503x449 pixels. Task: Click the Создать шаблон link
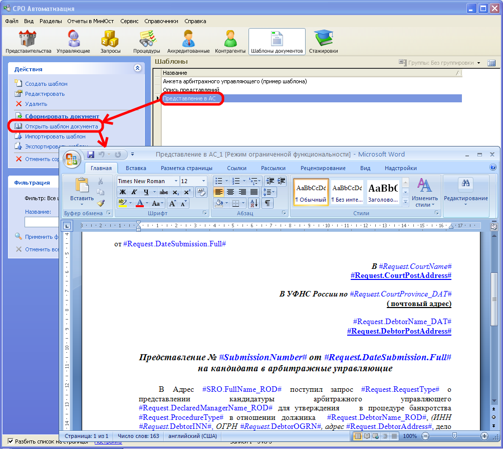(x=46, y=84)
